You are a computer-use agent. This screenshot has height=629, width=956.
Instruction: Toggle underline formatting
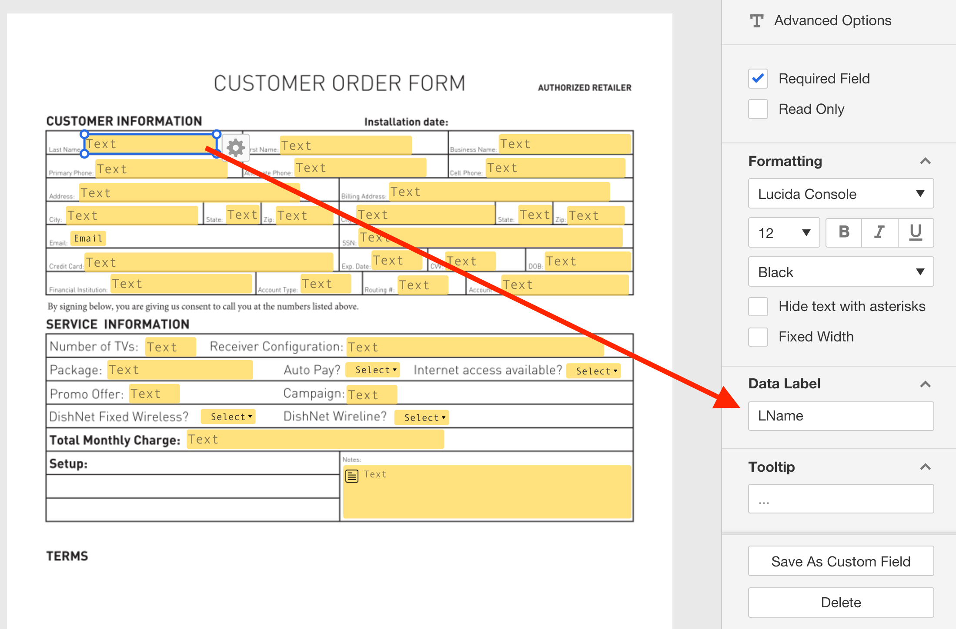click(x=916, y=232)
